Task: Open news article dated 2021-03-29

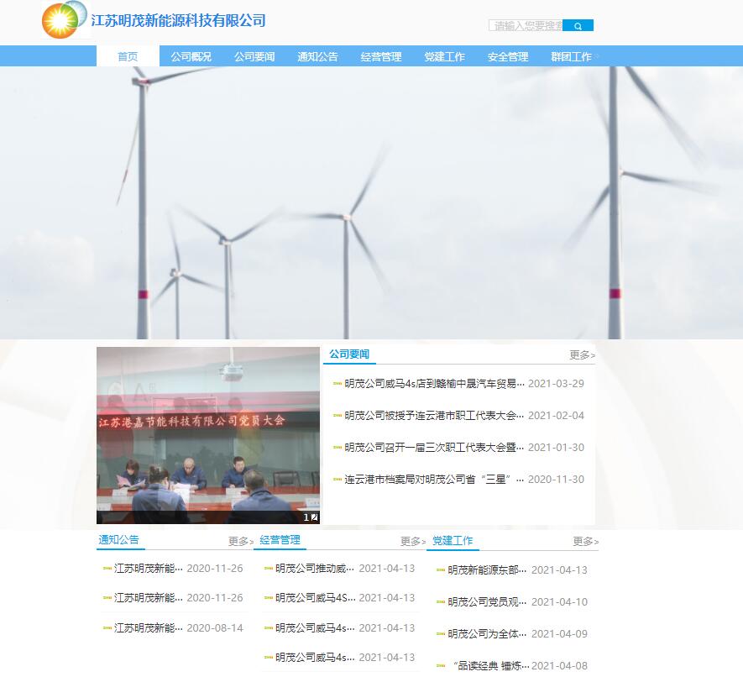Action: coord(434,384)
